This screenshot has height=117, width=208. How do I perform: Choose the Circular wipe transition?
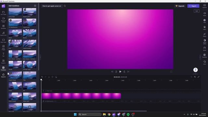point(30,64)
